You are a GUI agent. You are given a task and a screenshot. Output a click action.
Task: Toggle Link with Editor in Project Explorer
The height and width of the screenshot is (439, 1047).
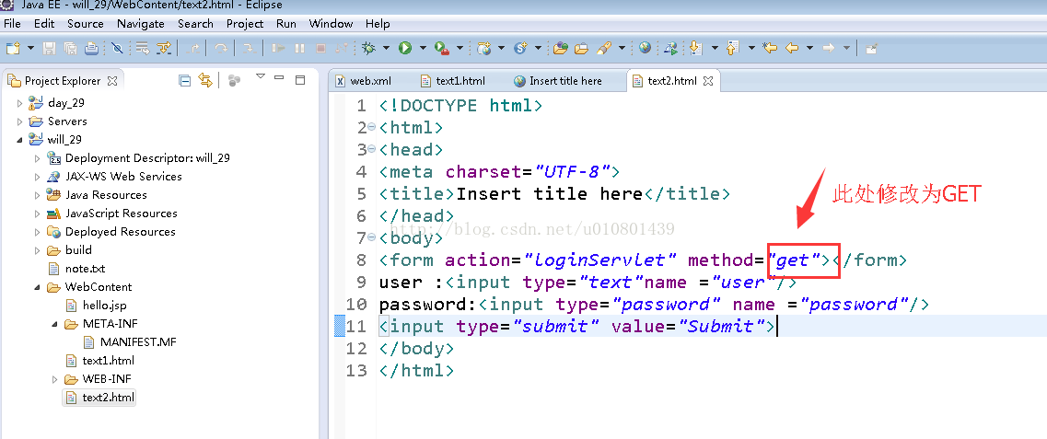coord(205,81)
